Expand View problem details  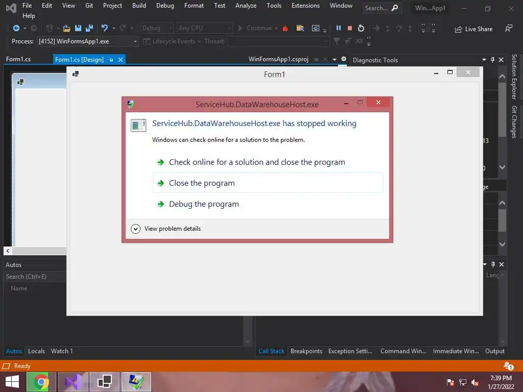[x=166, y=229]
